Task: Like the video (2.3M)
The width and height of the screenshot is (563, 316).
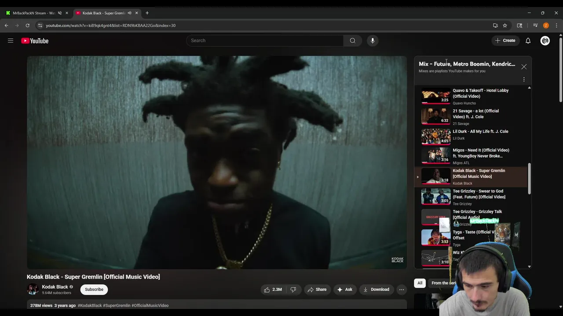Action: pyautogui.click(x=273, y=289)
